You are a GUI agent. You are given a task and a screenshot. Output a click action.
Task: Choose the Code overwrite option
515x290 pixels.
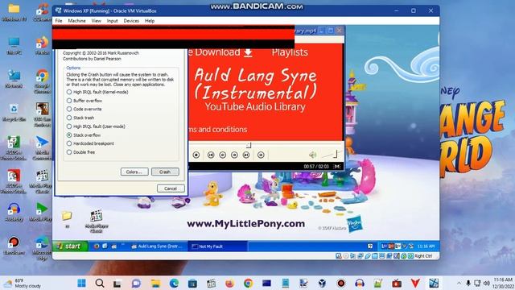pyautogui.click(x=84, y=110)
